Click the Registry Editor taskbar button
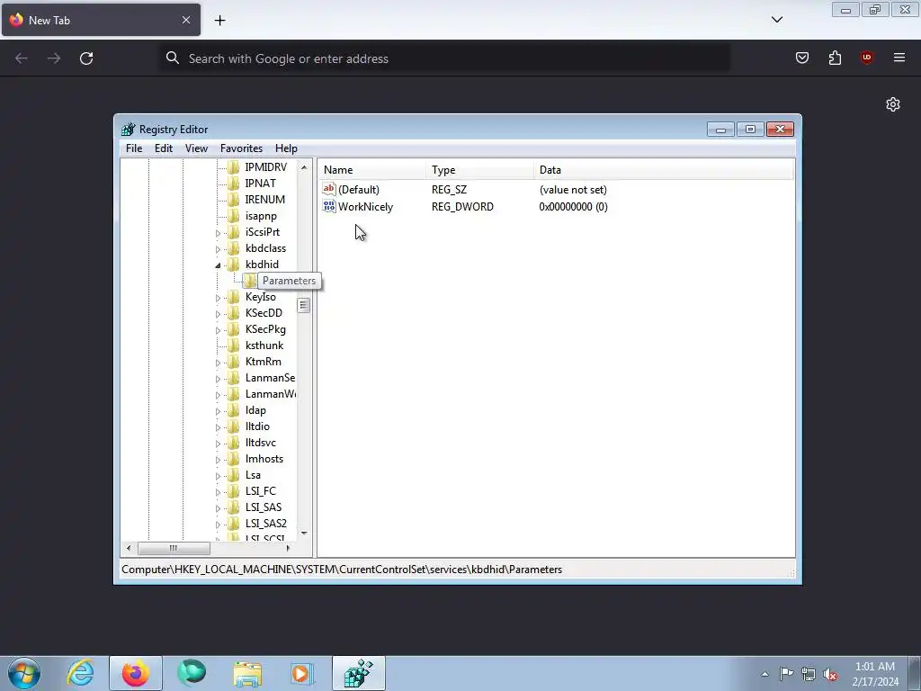This screenshot has height=691, width=921. pyautogui.click(x=359, y=673)
